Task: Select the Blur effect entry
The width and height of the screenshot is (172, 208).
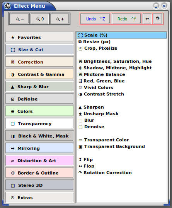Action: pos(121,120)
